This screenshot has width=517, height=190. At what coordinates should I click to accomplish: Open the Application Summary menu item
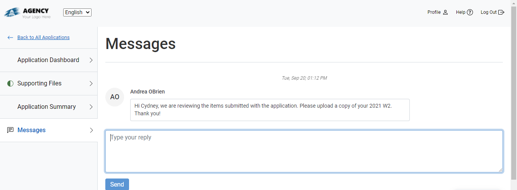tap(46, 107)
